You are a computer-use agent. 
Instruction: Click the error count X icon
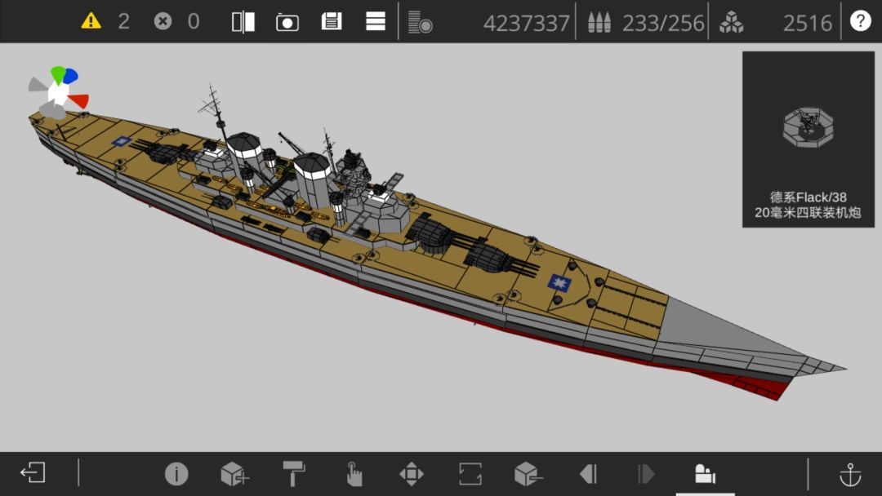(163, 21)
